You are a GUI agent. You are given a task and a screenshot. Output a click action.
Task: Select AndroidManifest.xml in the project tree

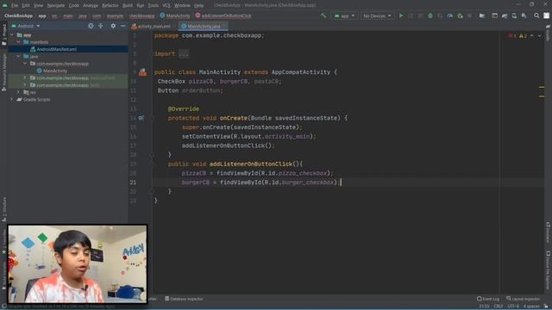[x=56, y=49]
